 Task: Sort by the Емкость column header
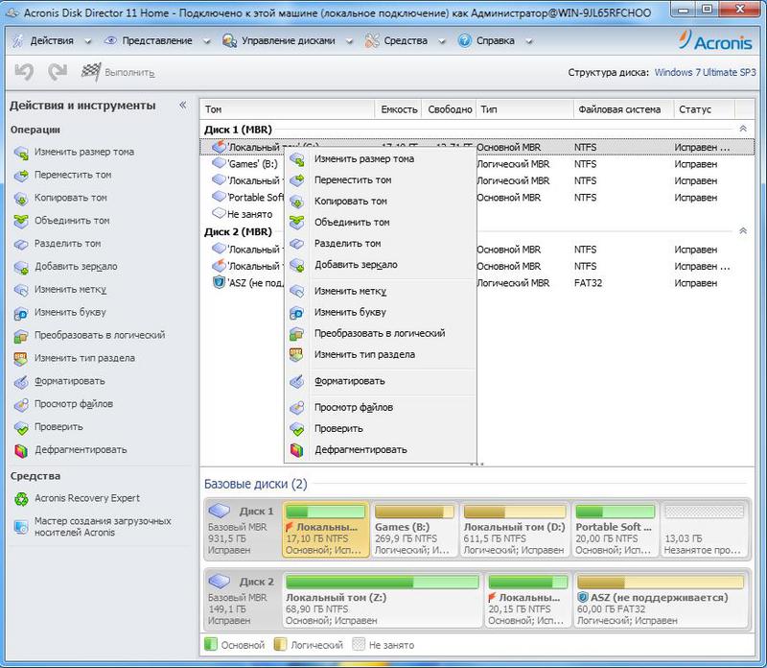pos(399,109)
